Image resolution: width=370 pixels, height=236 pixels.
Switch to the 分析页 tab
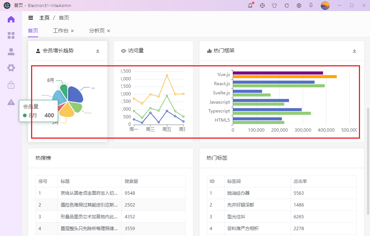point(97,31)
